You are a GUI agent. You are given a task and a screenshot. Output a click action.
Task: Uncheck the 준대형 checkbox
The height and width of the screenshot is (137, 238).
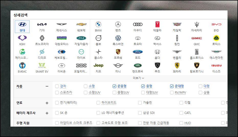(x=172, y=86)
